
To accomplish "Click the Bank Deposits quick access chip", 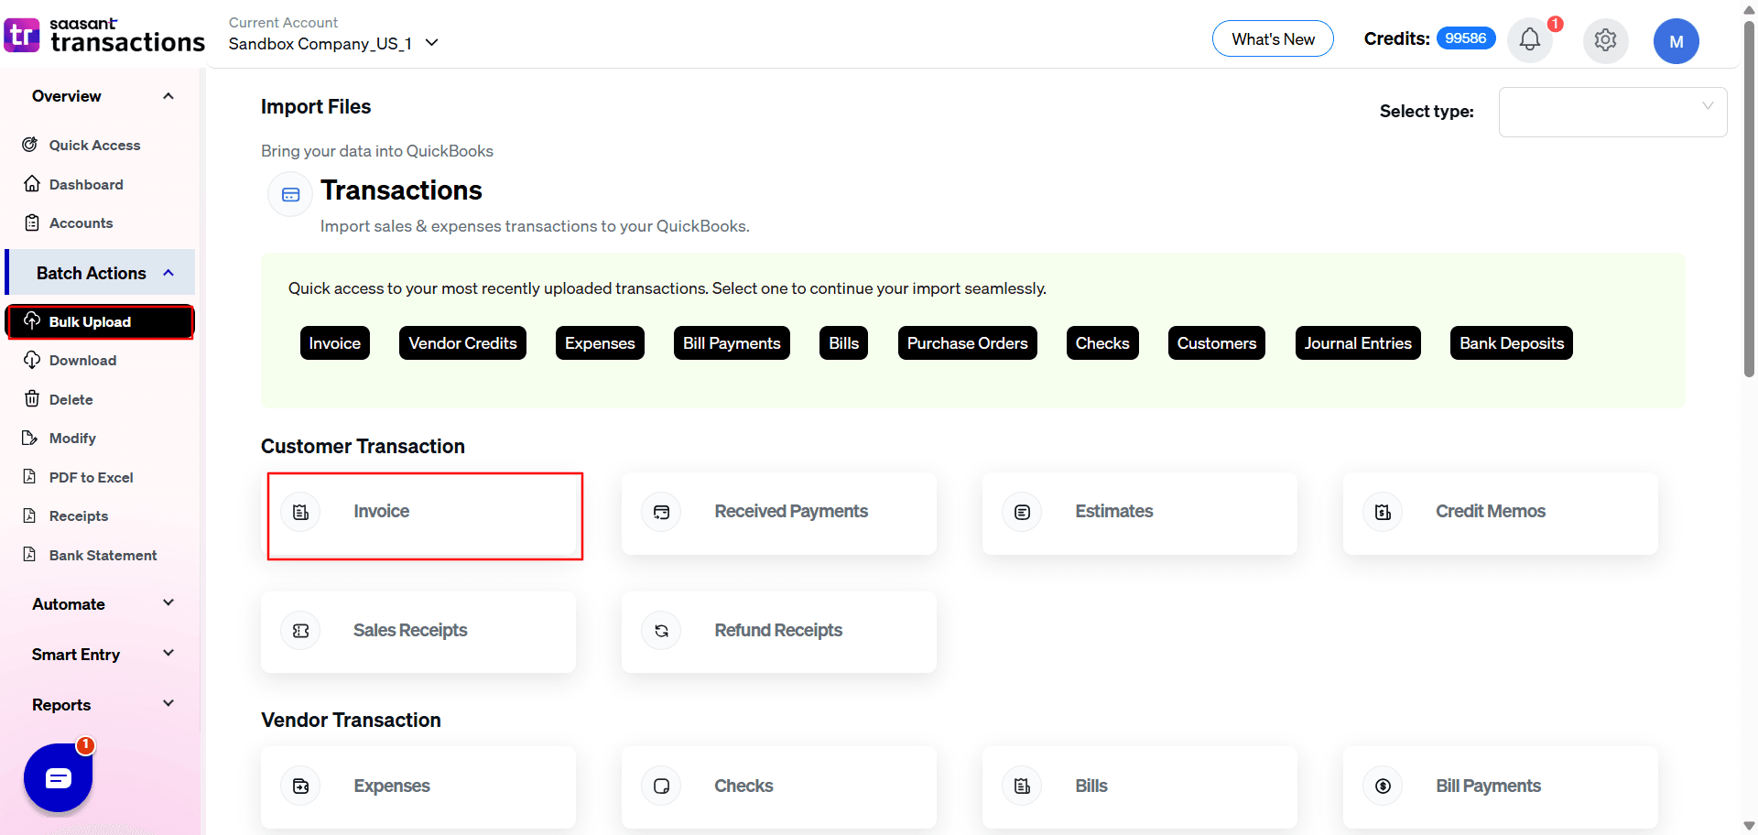I will [x=1511, y=343].
